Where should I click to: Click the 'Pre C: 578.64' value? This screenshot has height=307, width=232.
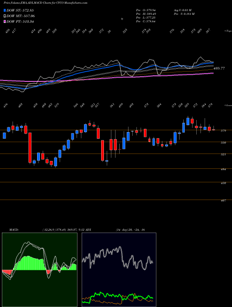pos(146,21)
